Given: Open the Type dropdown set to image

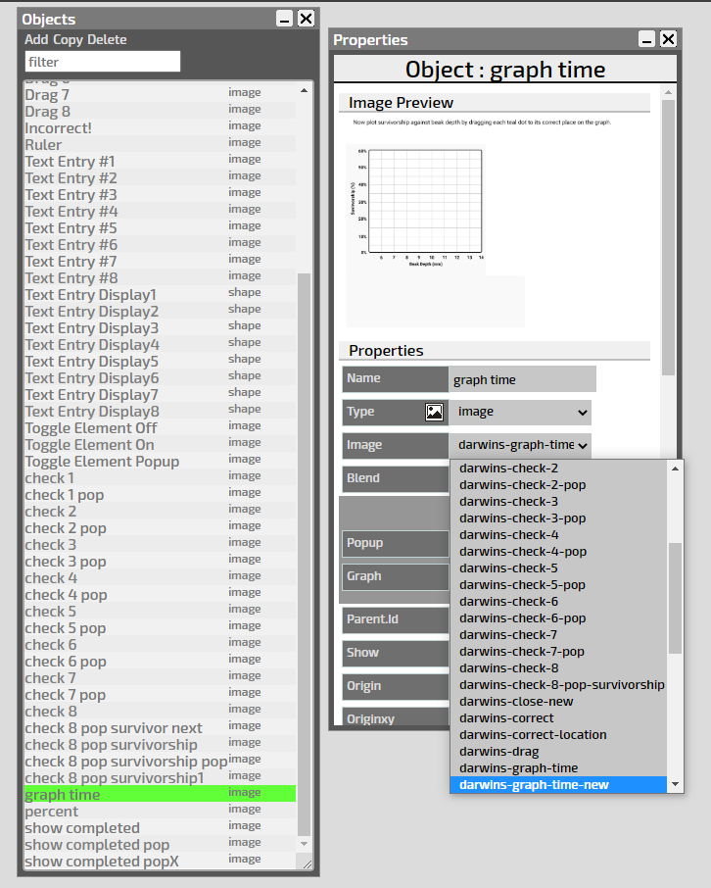Looking at the screenshot, I should pyautogui.click(x=520, y=413).
